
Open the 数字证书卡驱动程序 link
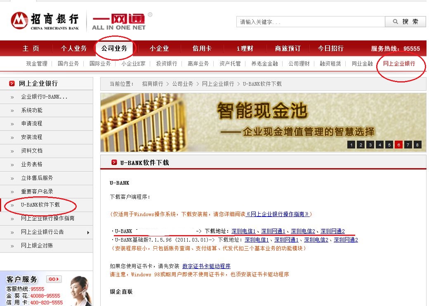206,266
